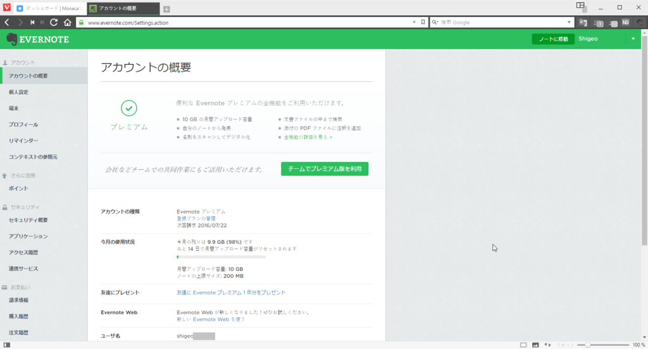
Task: Click the gift Evernote Premium one-year link
Action: click(231, 293)
